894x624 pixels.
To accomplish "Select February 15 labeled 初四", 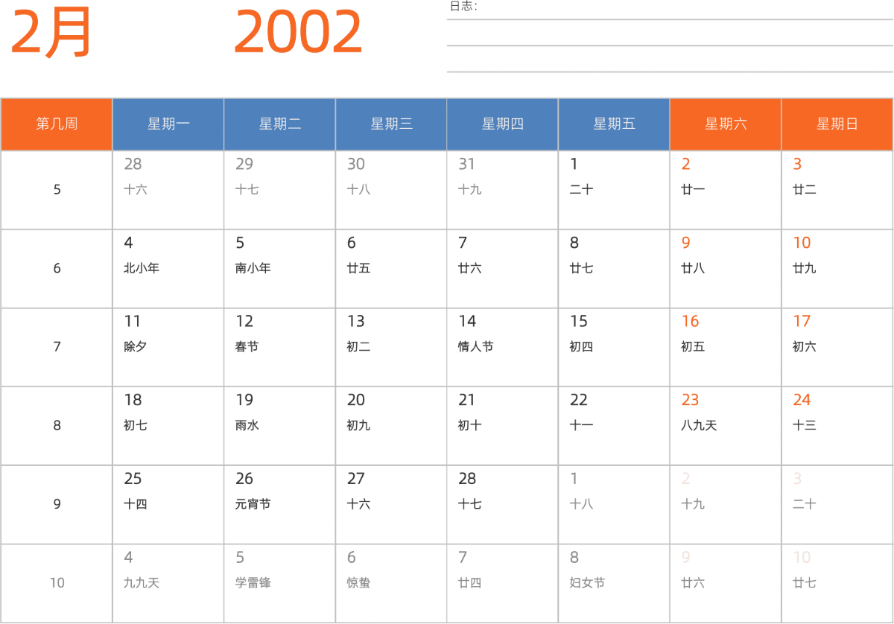I will pos(614,347).
